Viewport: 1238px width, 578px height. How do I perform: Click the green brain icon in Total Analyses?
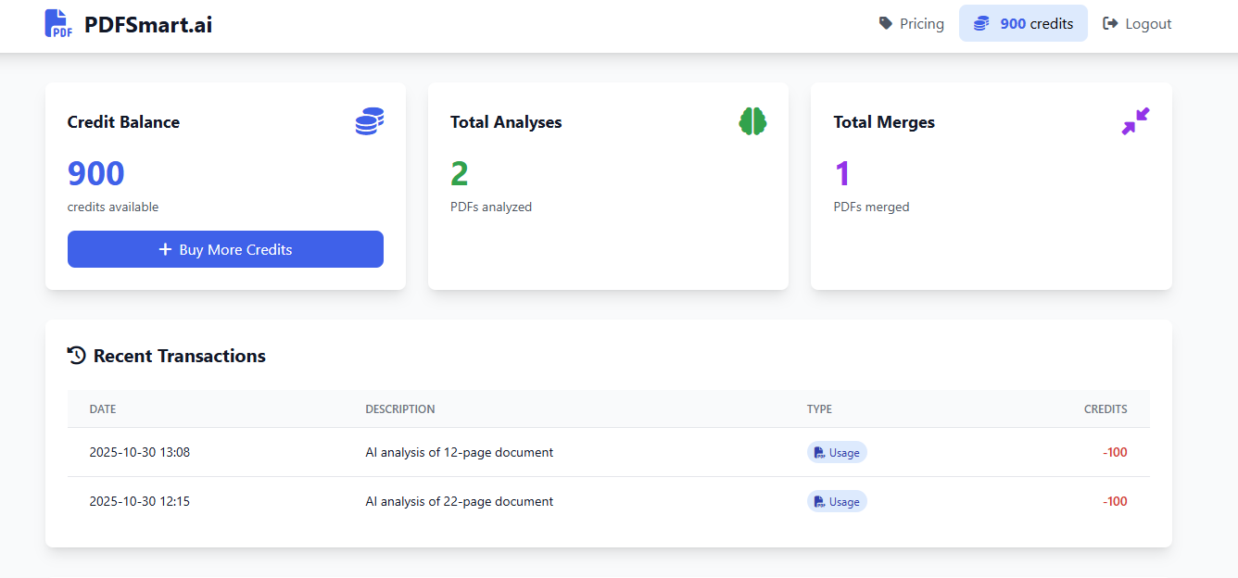752,121
